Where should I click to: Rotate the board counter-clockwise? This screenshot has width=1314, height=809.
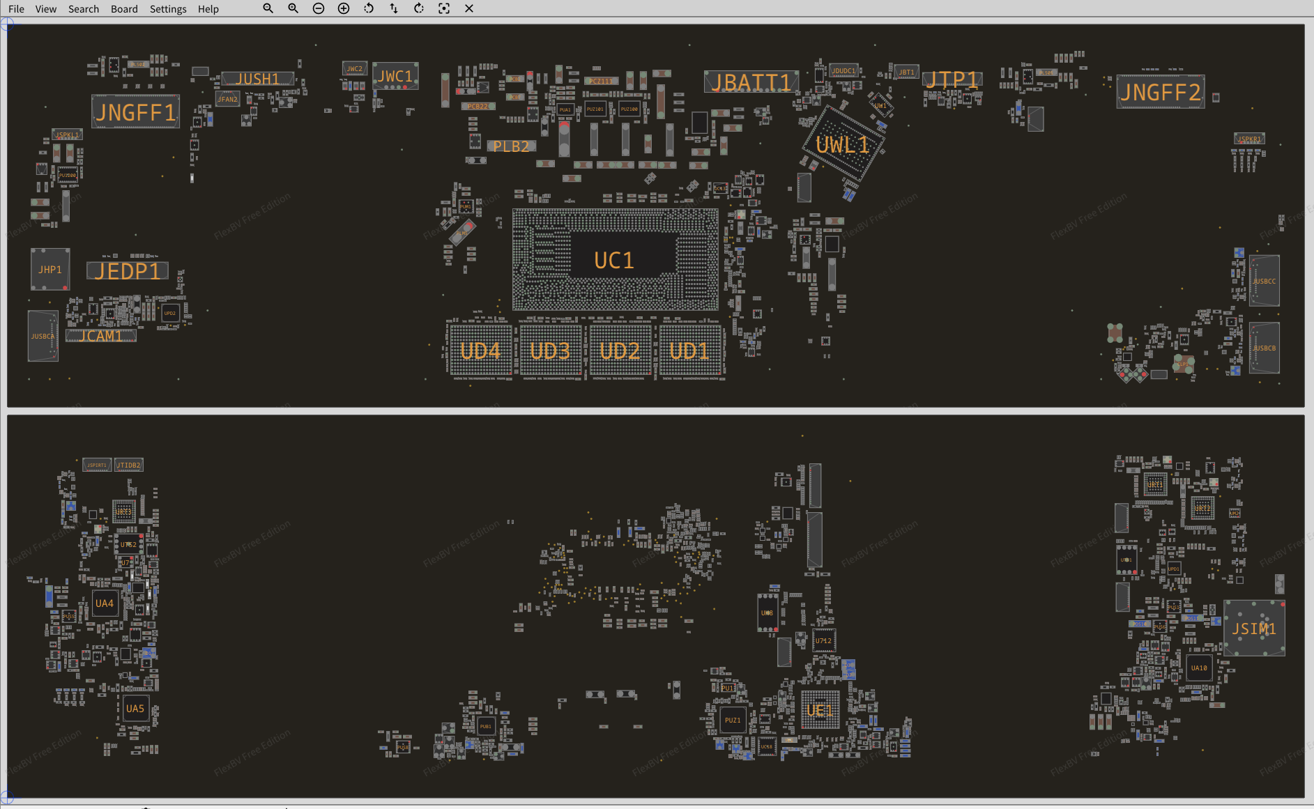click(369, 8)
